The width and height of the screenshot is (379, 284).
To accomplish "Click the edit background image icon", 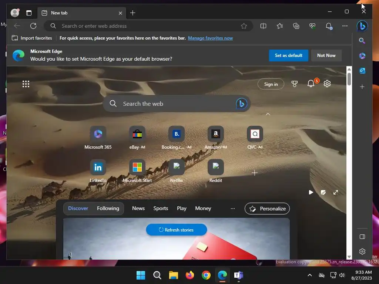I will click(323, 192).
